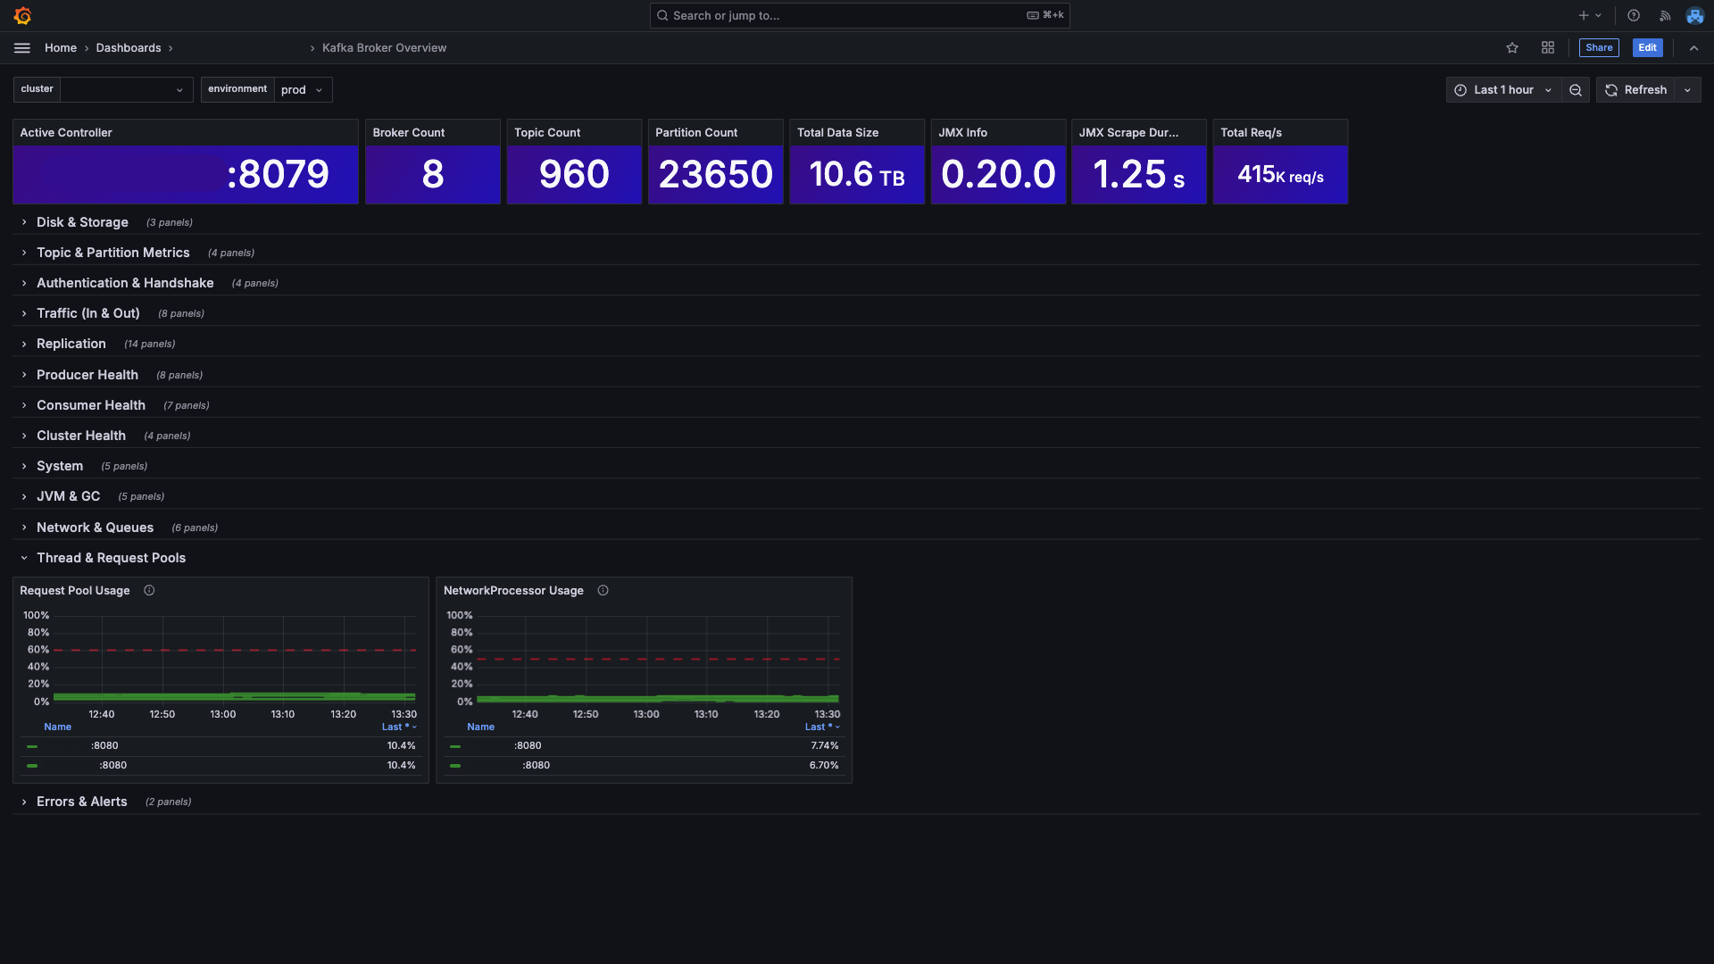Toggle second :8080 series in NetworkProcessor legend
Screen dimensions: 1714x964
click(536, 766)
